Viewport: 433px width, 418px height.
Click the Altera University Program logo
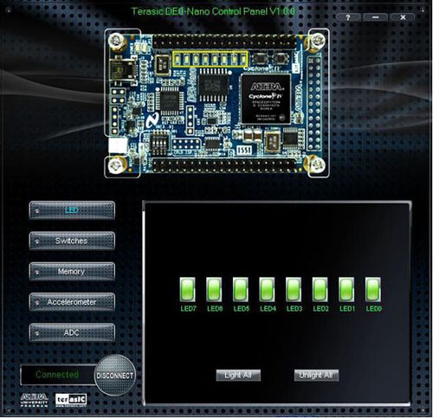pos(35,400)
